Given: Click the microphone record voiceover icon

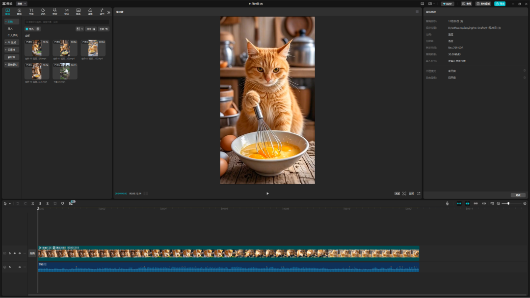Looking at the screenshot, I should (447, 203).
